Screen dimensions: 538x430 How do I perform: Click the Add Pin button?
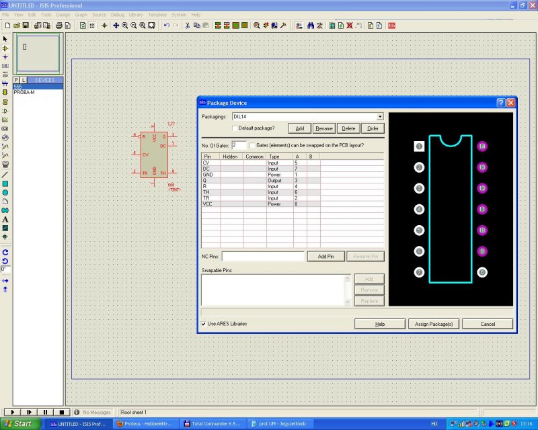click(326, 256)
